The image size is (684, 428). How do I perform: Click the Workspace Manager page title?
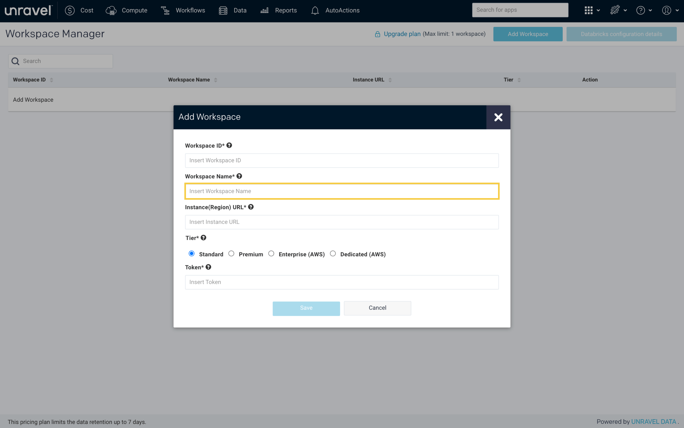pyautogui.click(x=55, y=34)
